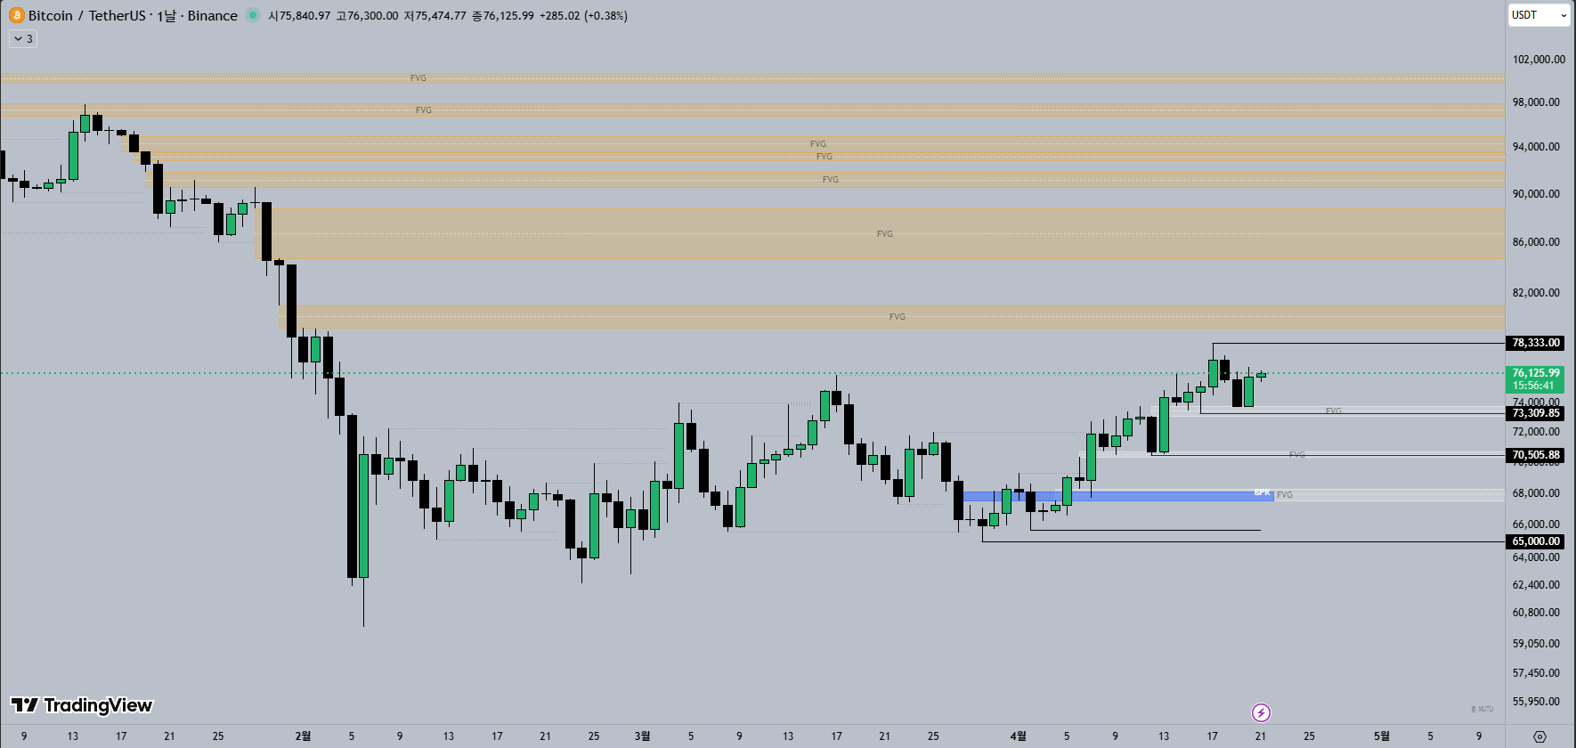Open the USDT currency dropdown
This screenshot has height=748, width=1576.
coord(1538,15)
